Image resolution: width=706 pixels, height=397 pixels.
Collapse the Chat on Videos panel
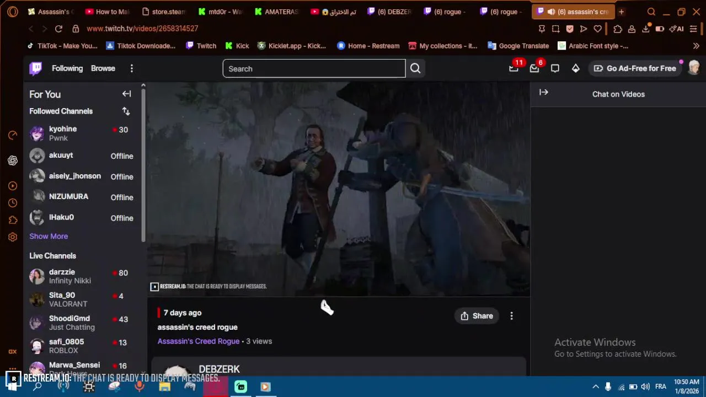(x=543, y=93)
